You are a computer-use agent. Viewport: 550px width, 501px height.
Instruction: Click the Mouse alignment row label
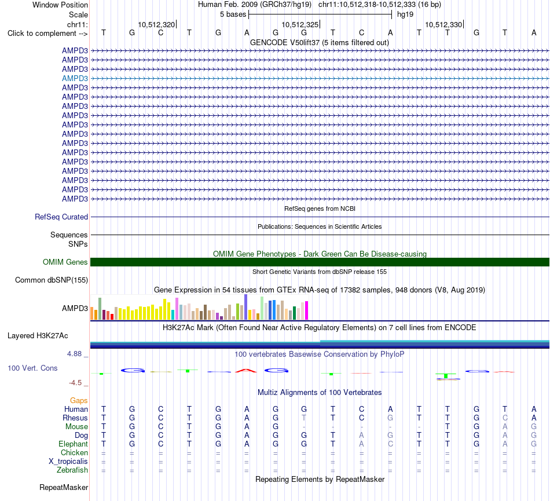tap(76, 427)
